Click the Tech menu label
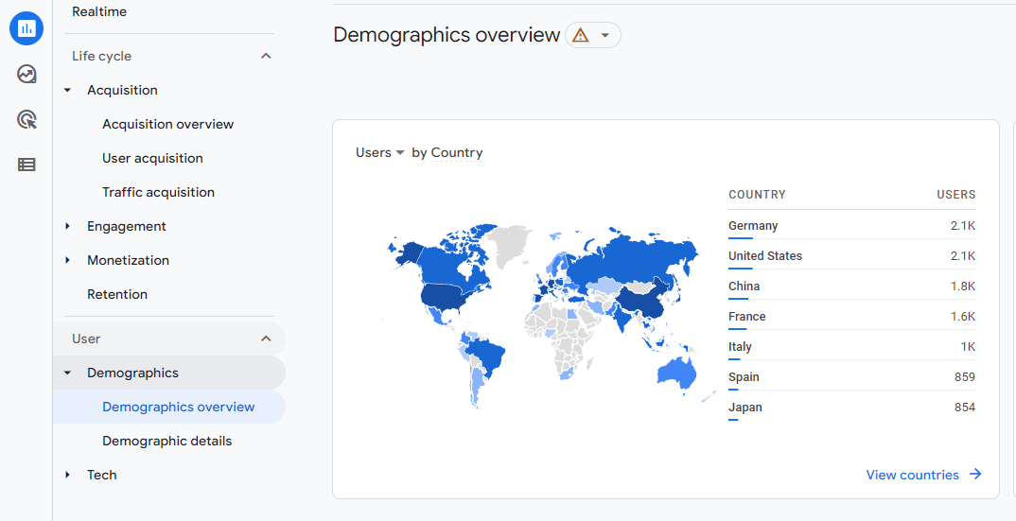 tap(102, 475)
